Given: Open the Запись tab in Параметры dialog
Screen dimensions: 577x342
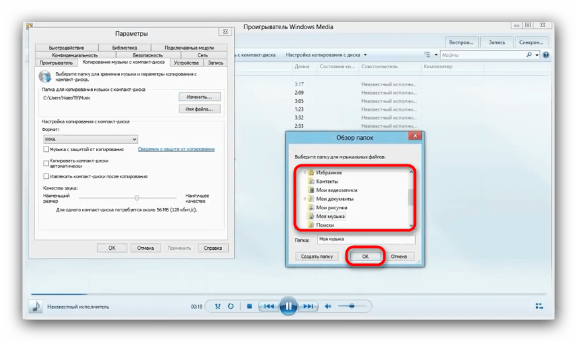Looking at the screenshot, I should pos(216,63).
